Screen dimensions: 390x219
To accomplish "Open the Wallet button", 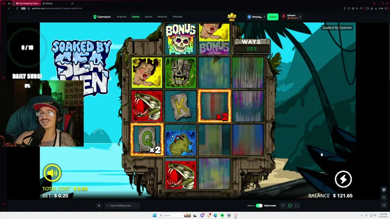I will coord(272,17).
